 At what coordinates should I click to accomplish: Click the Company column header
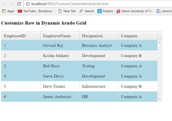pyautogui.click(x=129, y=36)
